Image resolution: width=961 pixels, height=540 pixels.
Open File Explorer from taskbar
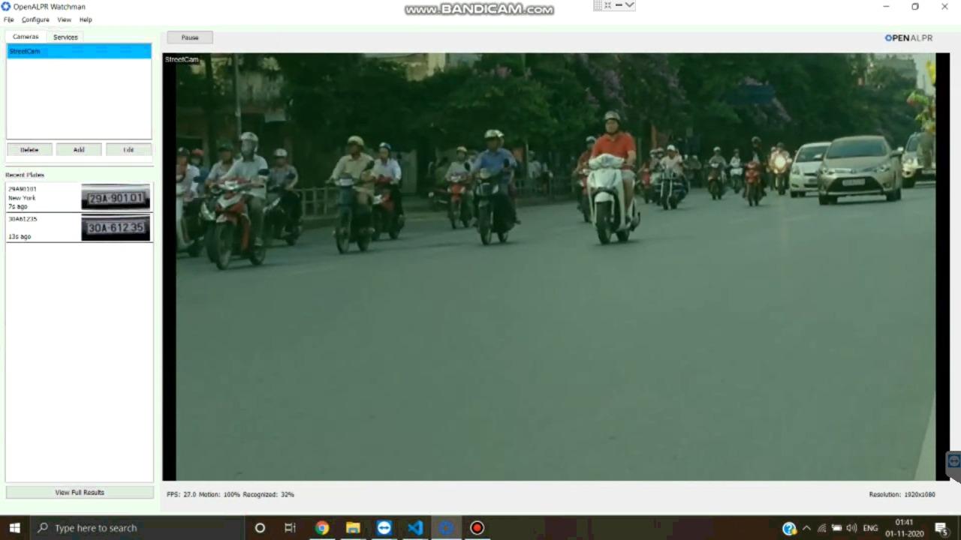point(353,528)
